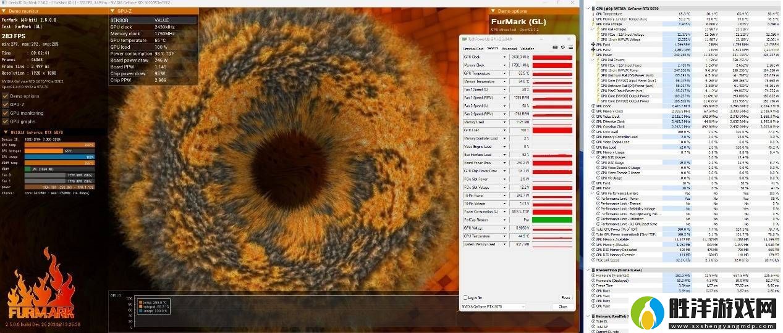Click the GPU Core Voltage lightning icon
783x333 pixels.
click(595, 23)
